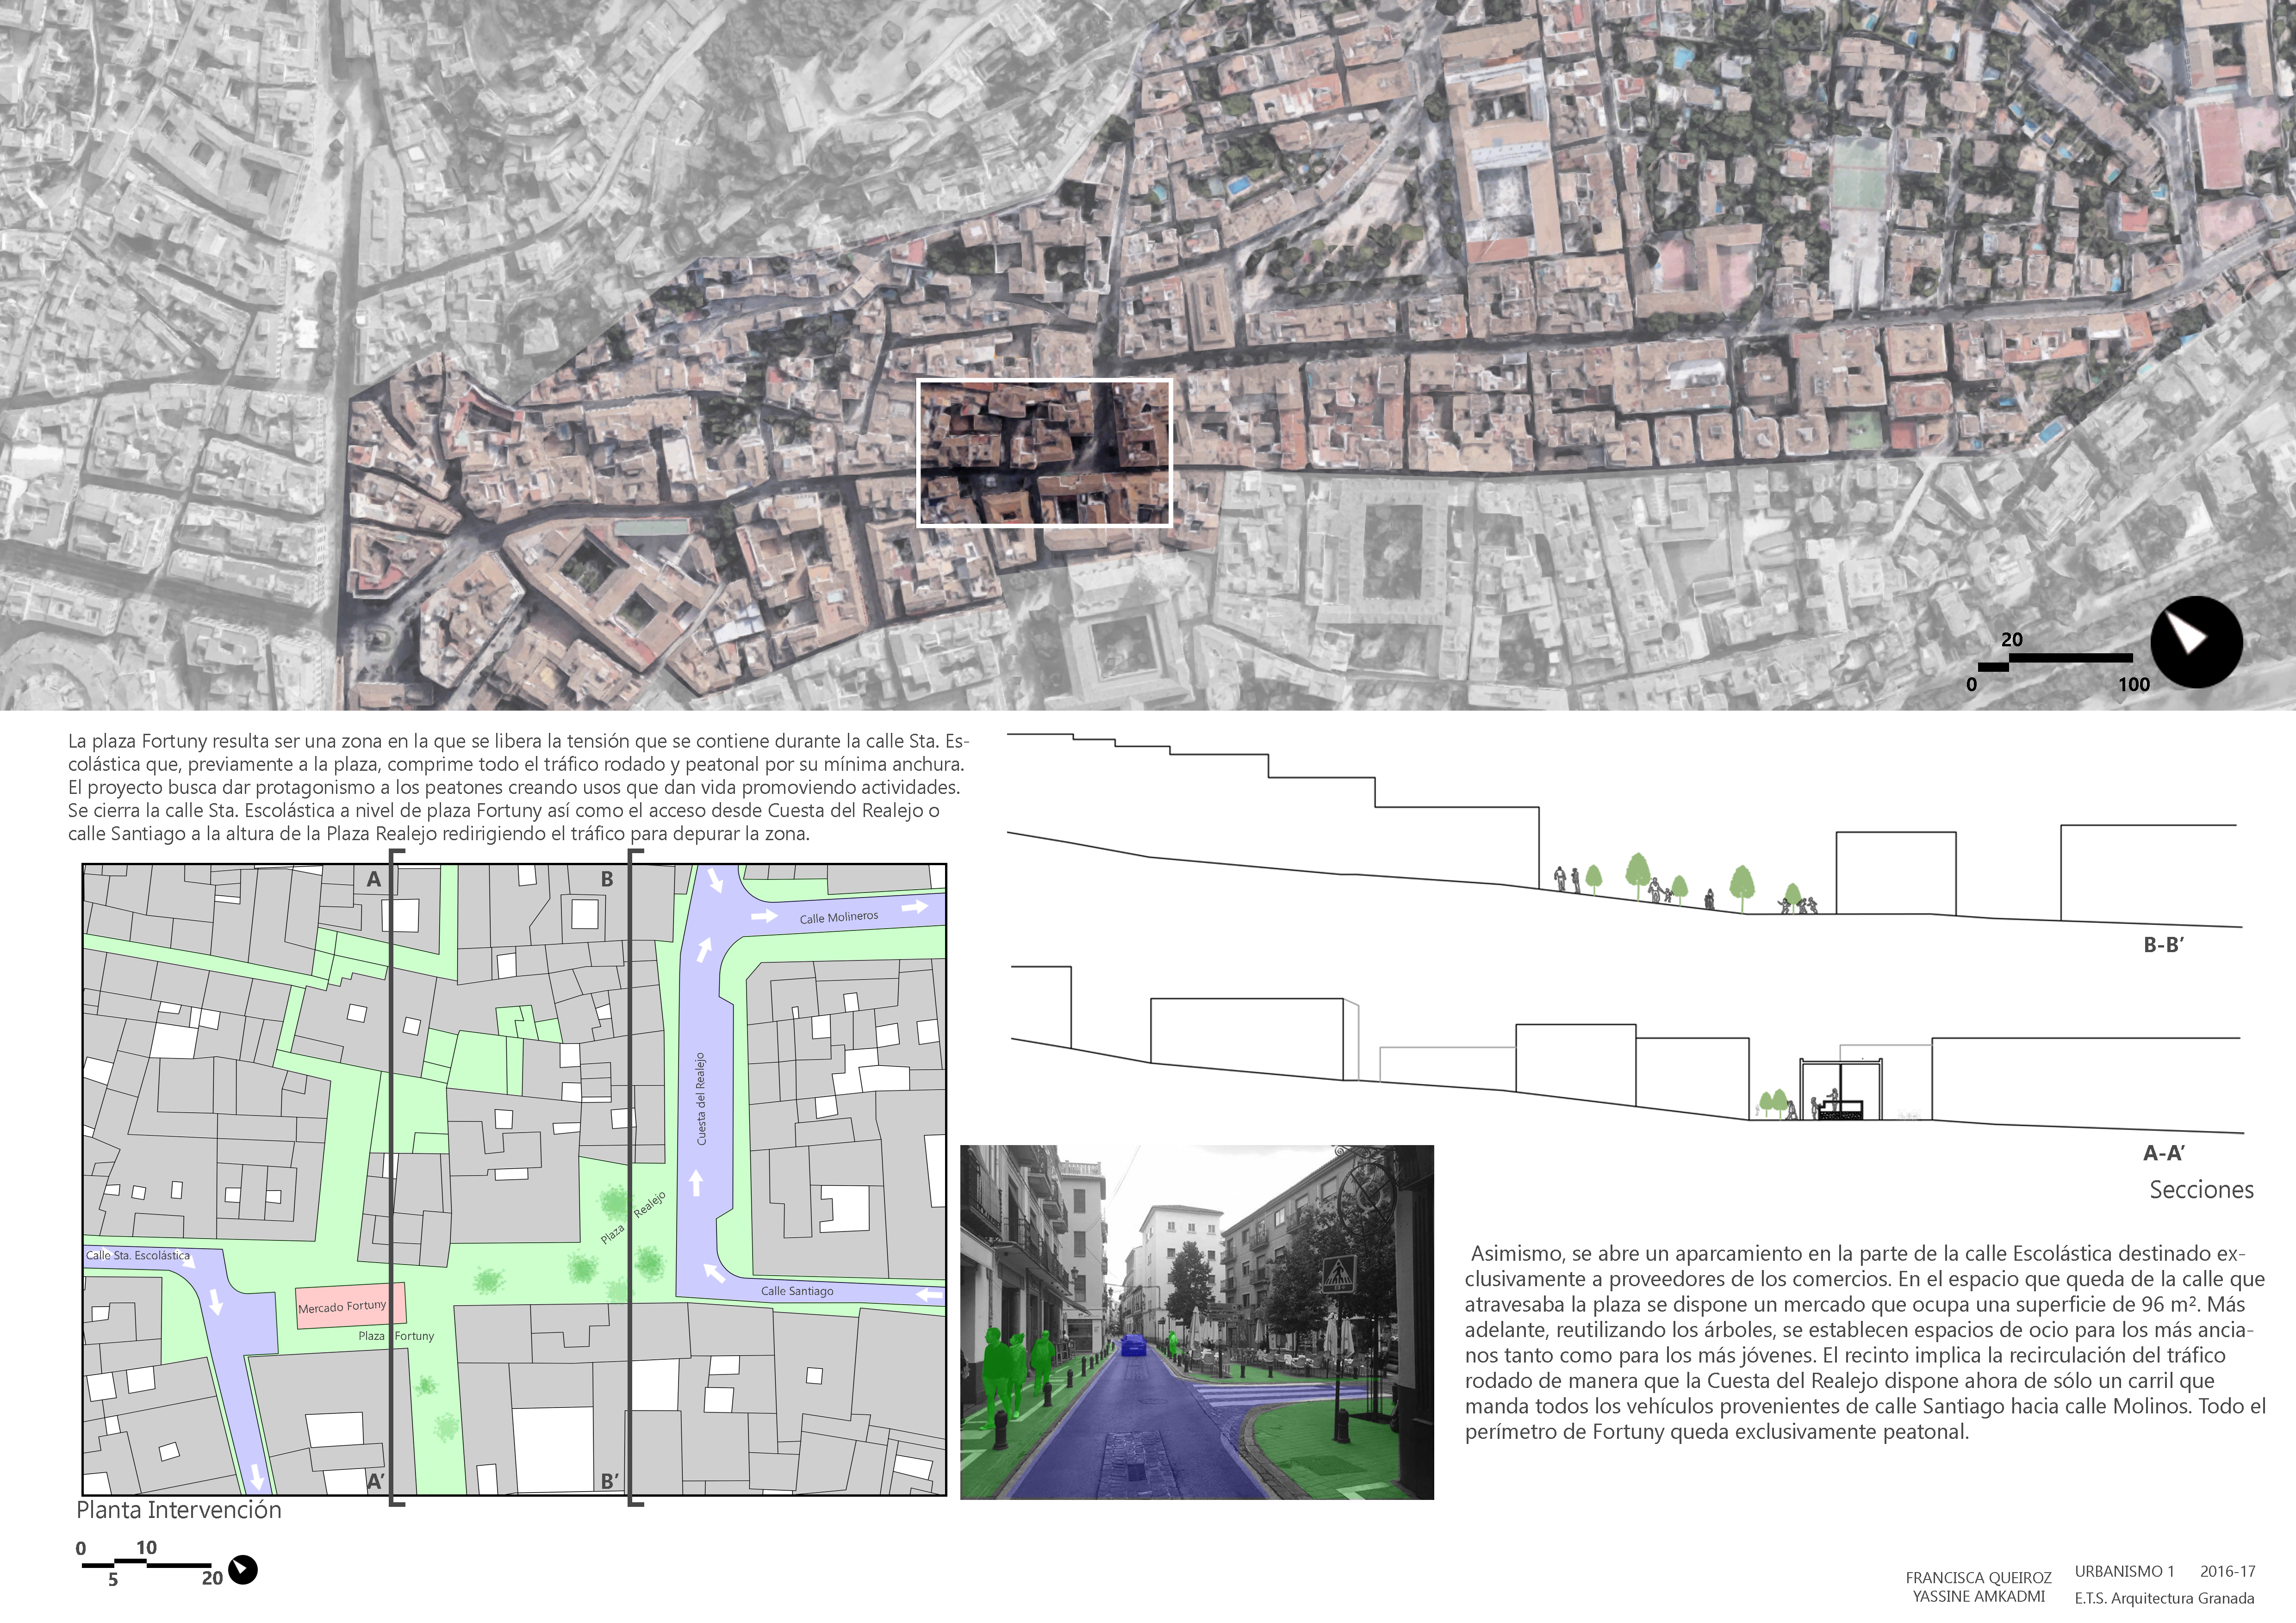Click the Calle Sta. Escolástica label
2296x1623 pixels.
pos(138,1255)
